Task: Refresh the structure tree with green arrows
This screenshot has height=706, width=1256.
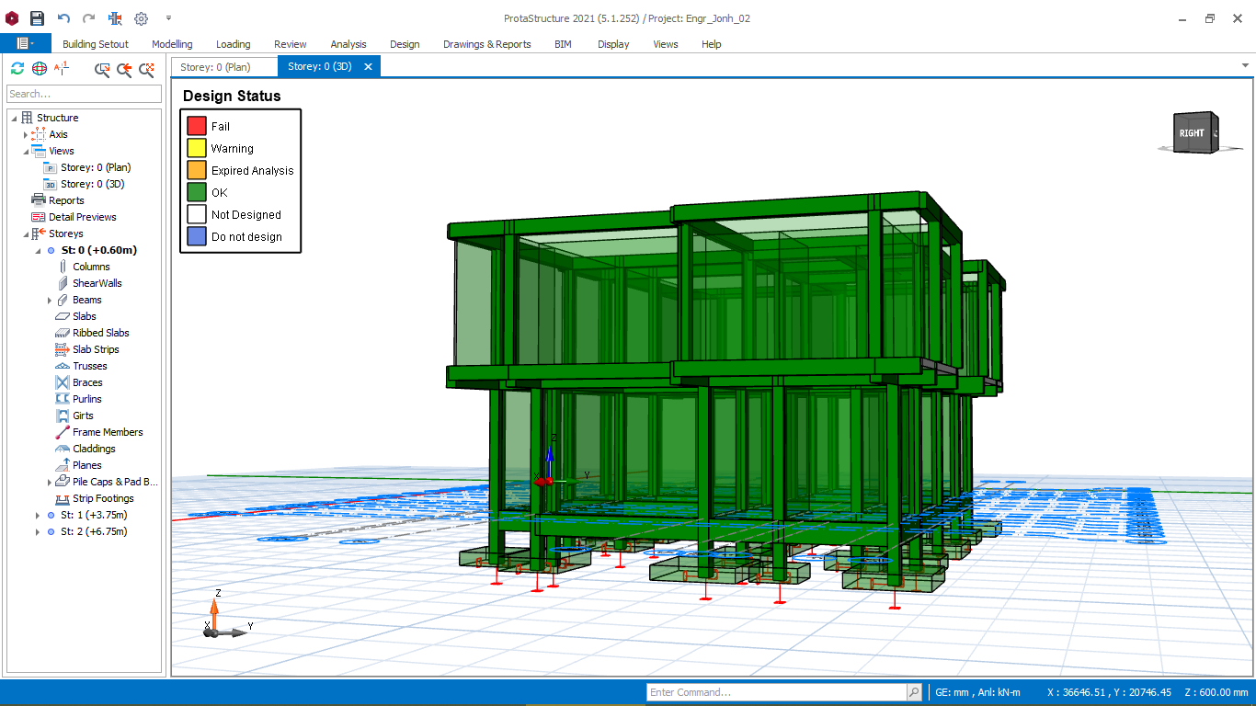Action: point(17,69)
